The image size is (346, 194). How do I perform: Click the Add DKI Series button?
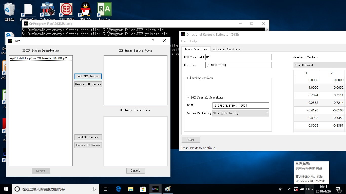click(88, 76)
